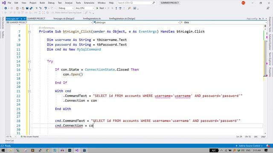Click Visual Studio icon in taskbar
Screen dimensions: 273x153
coord(77,150)
